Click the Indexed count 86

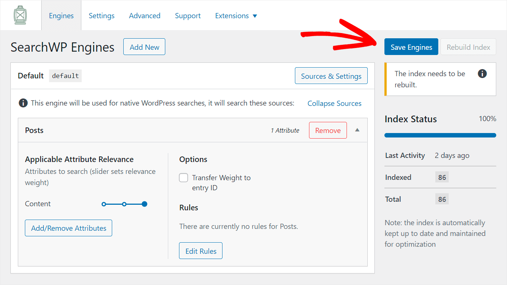(442, 177)
